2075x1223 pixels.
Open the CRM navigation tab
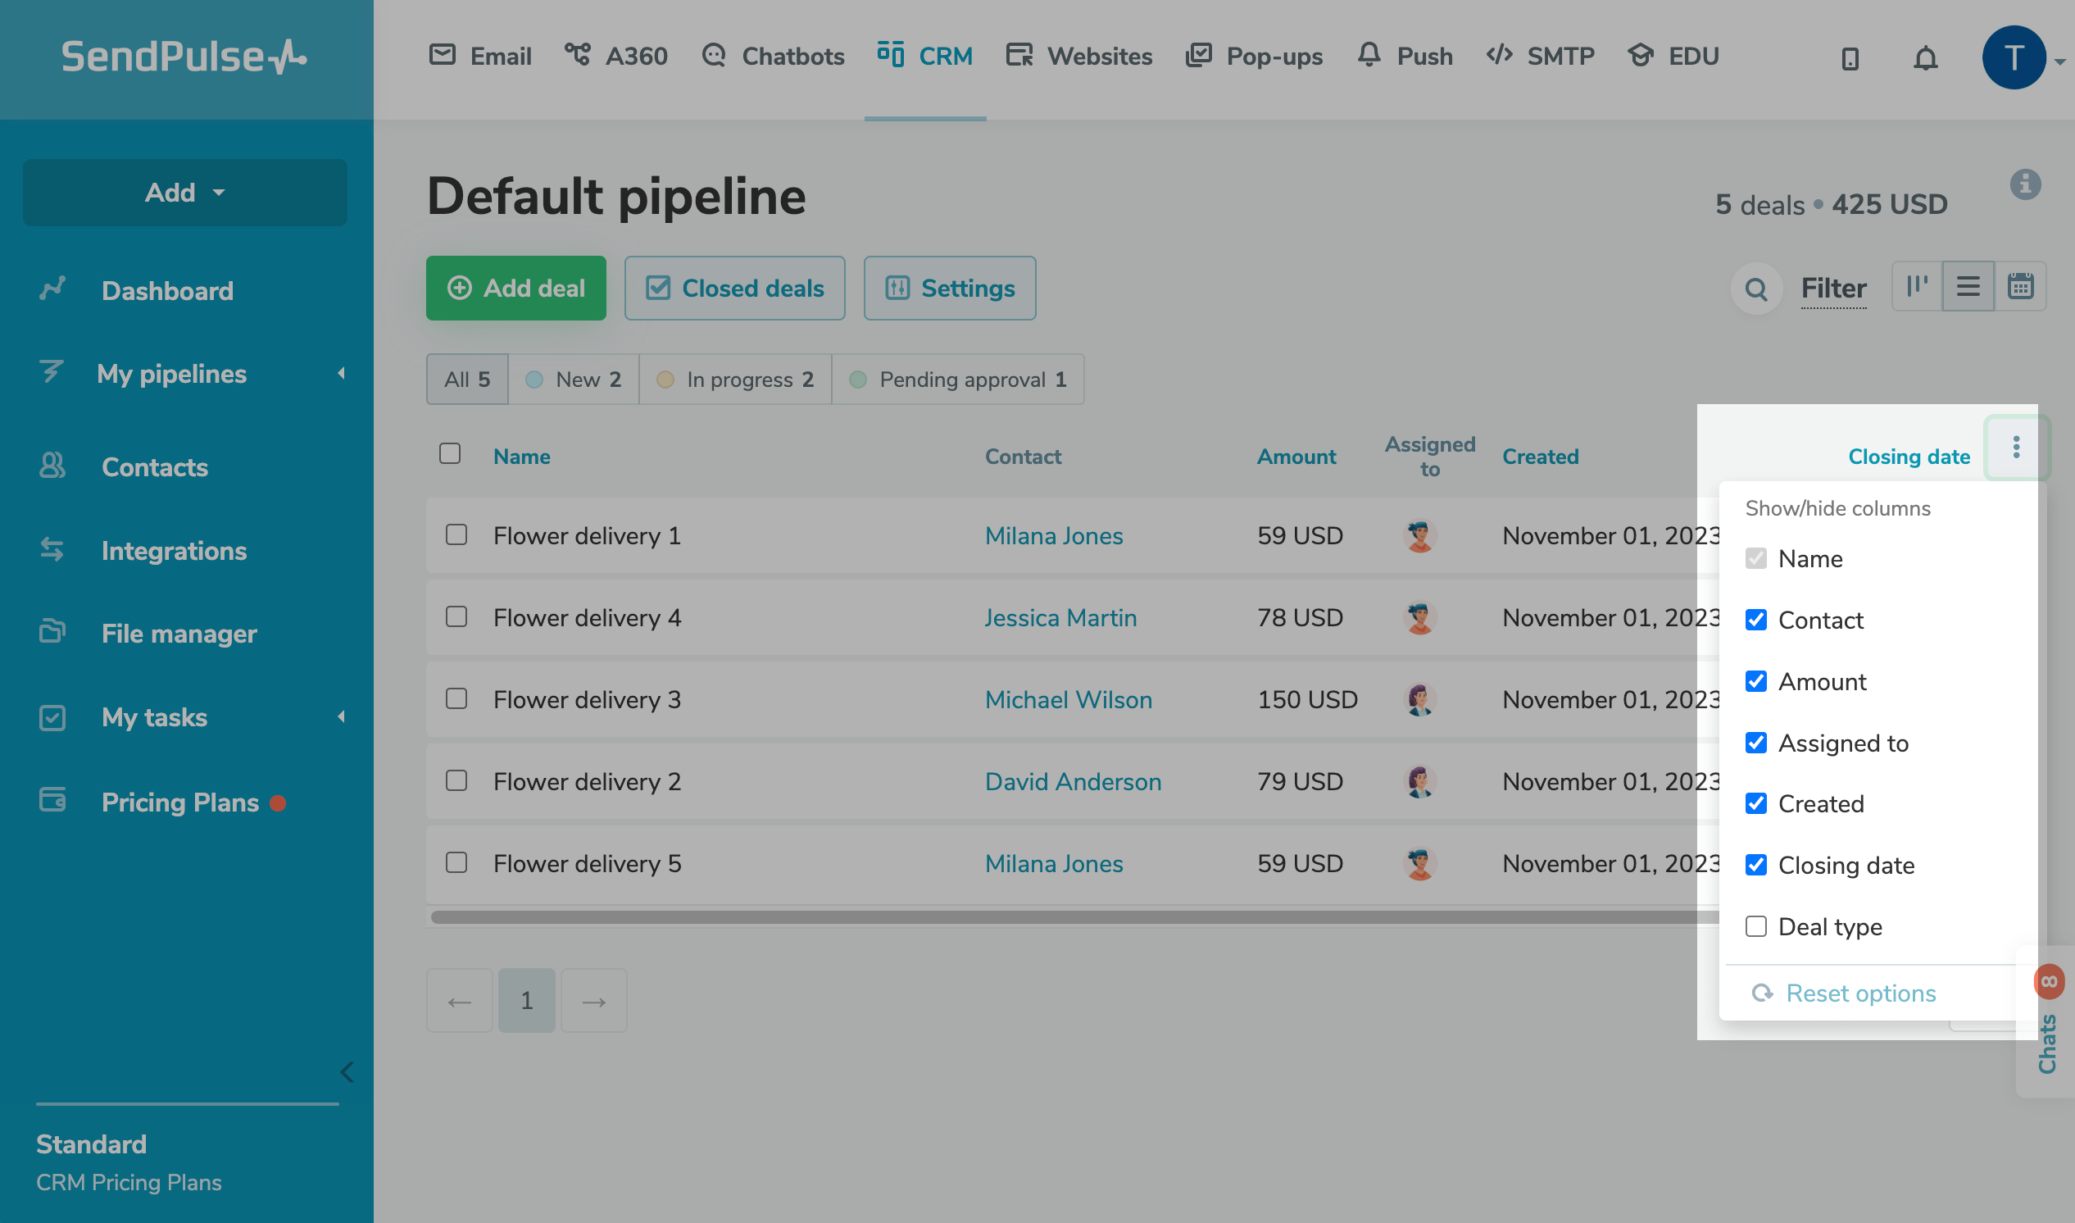925,56
